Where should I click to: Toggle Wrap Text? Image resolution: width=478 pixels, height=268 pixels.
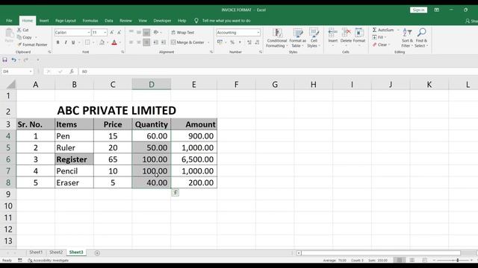click(x=182, y=32)
